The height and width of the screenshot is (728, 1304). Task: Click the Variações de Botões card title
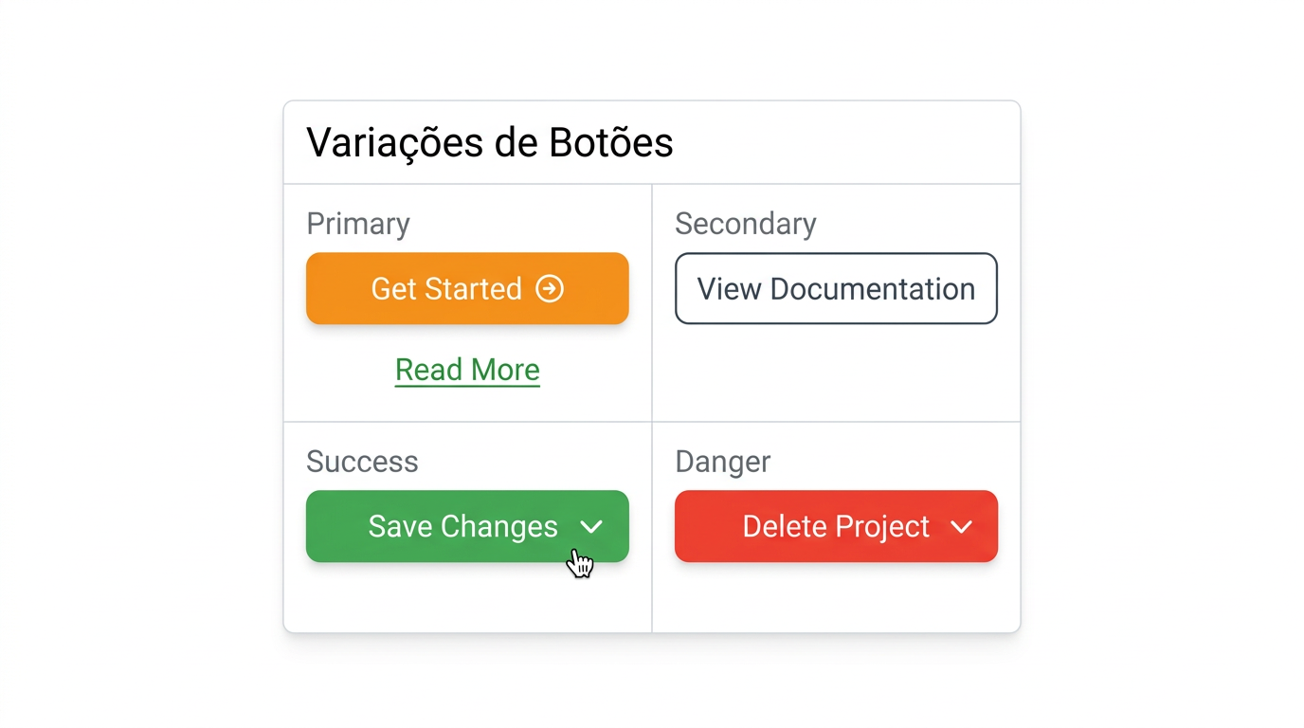[x=489, y=142]
